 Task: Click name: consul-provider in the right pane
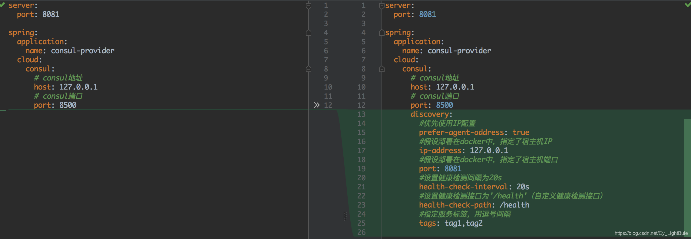click(447, 51)
